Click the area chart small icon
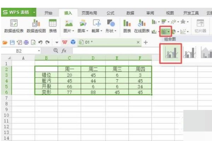This screenshot has width=212, height=141. pyautogui.click(x=154, y=32)
